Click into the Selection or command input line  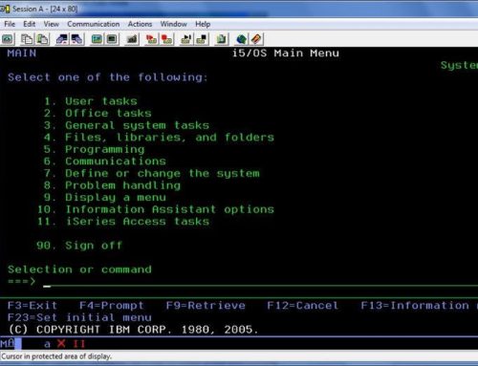[260, 282]
